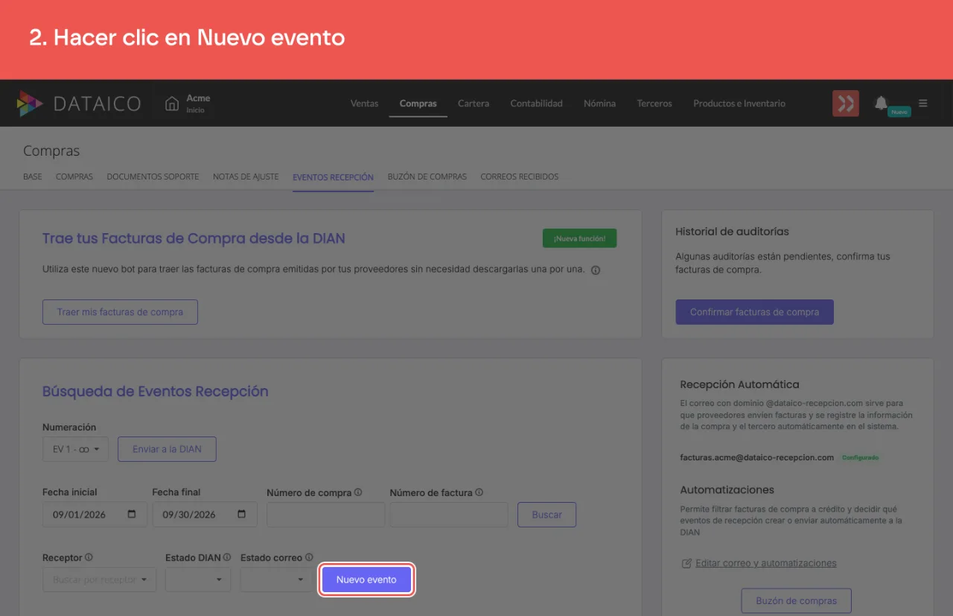Switch to NOTAS DE AJUSTE tab
The width and height of the screenshot is (953, 616).
pyautogui.click(x=246, y=177)
